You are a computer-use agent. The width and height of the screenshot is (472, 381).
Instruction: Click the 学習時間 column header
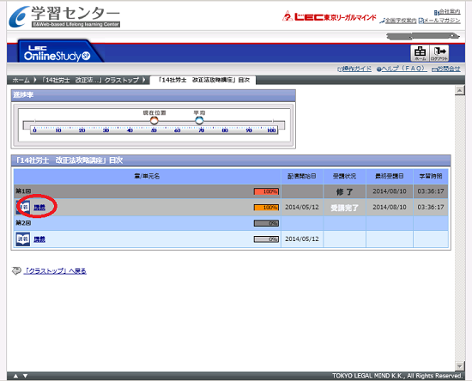click(431, 177)
